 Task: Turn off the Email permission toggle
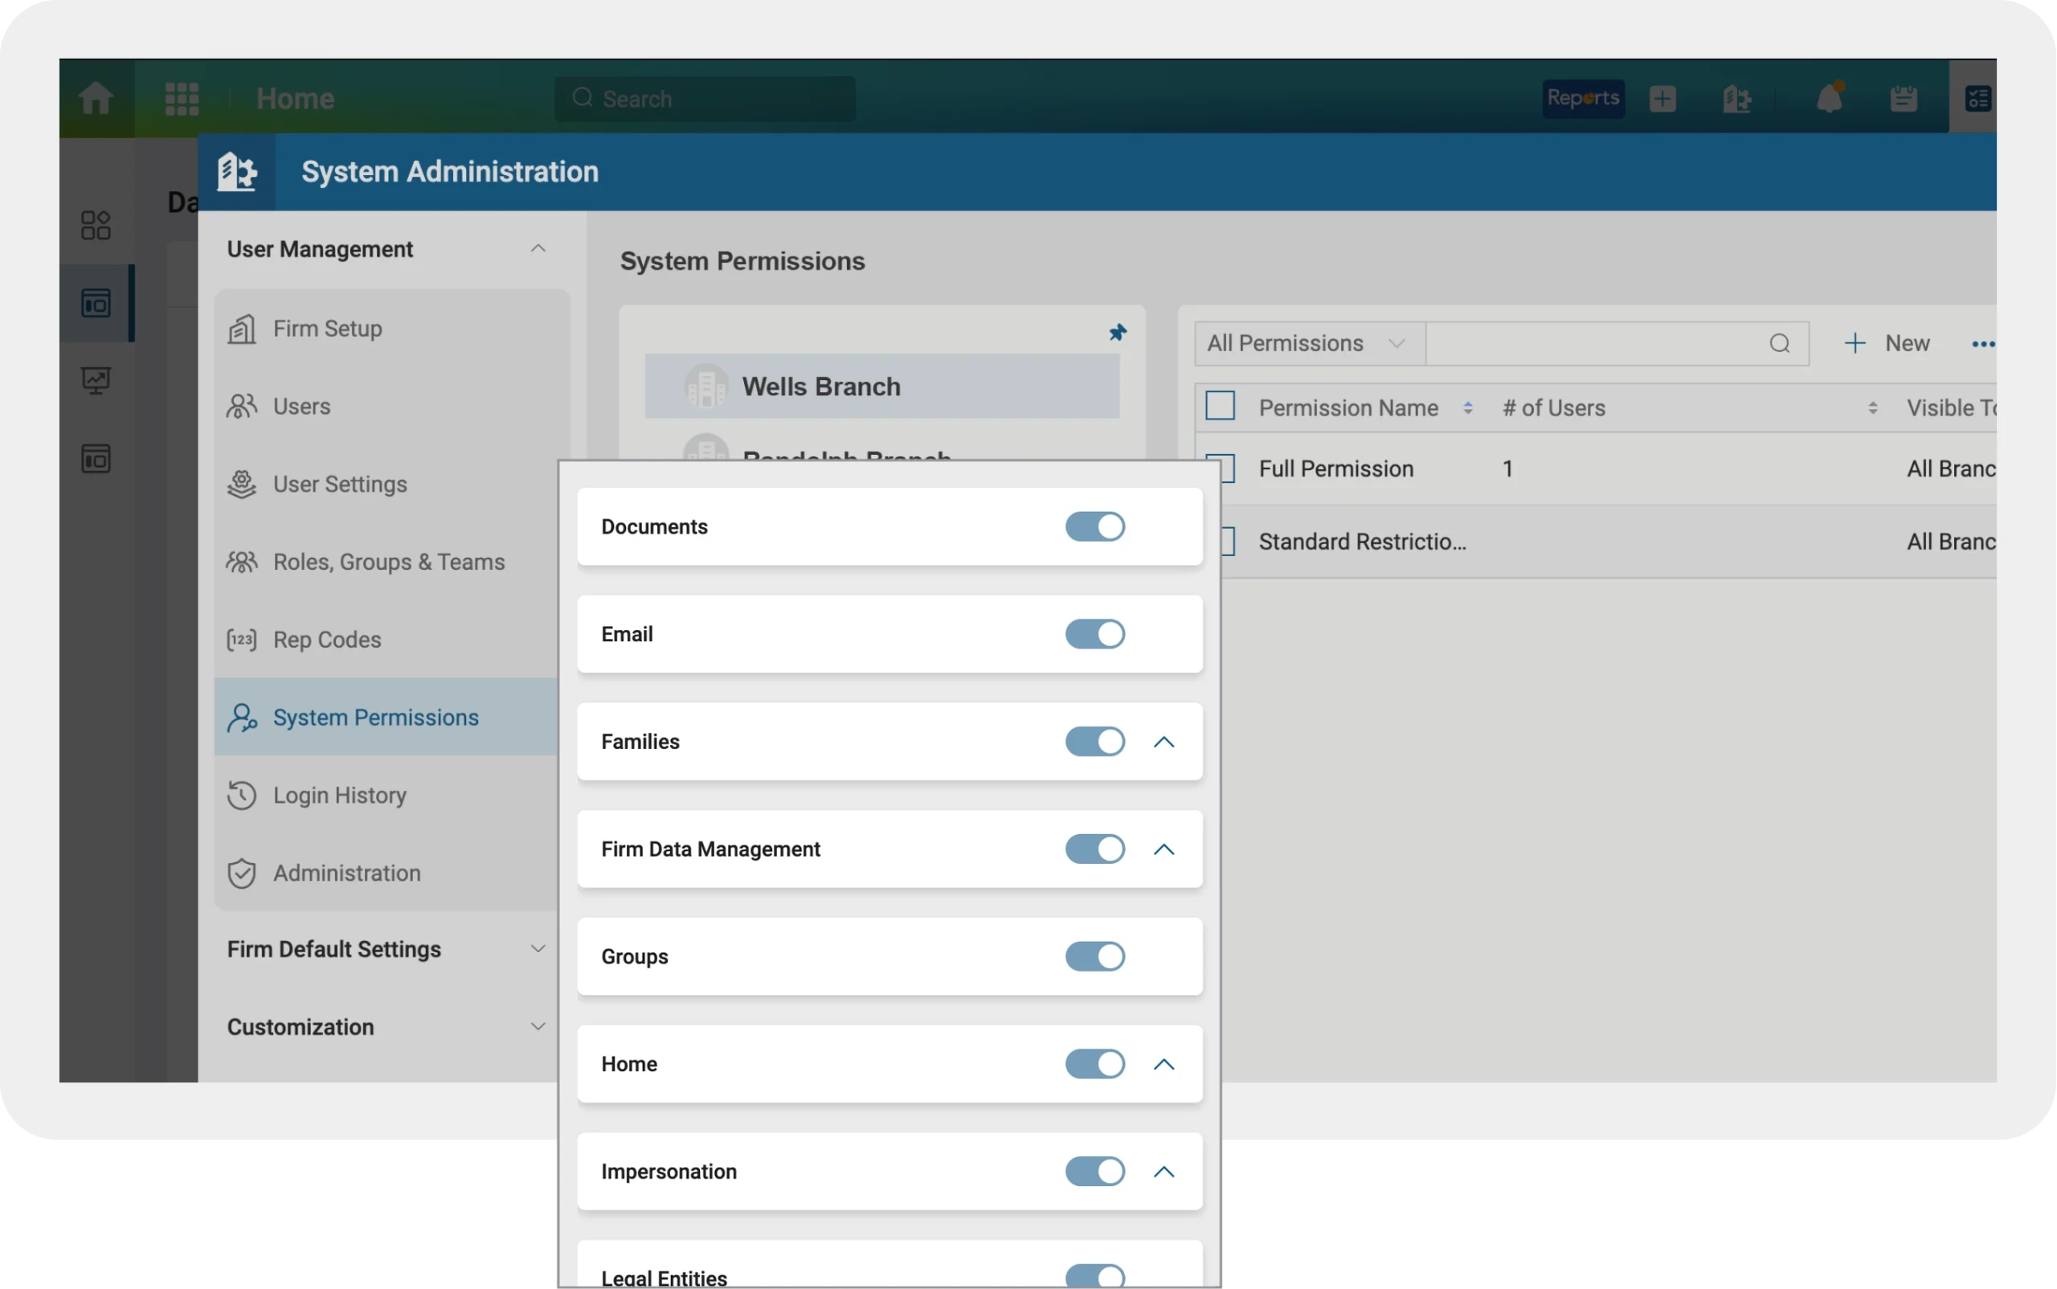pyautogui.click(x=1095, y=633)
